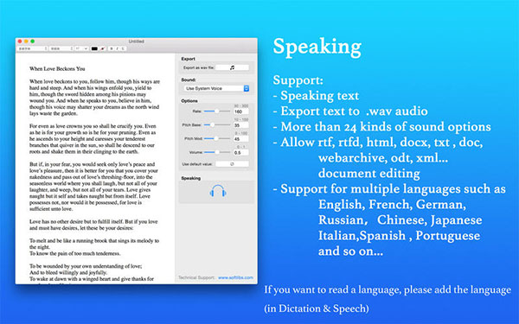The width and height of the screenshot is (519, 324).
Task: Click the line 'To be wounded by your own understanding'
Action: pos(86,266)
